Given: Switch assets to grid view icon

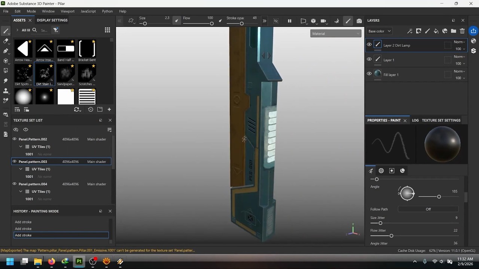Looking at the screenshot, I should pyautogui.click(x=107, y=30).
